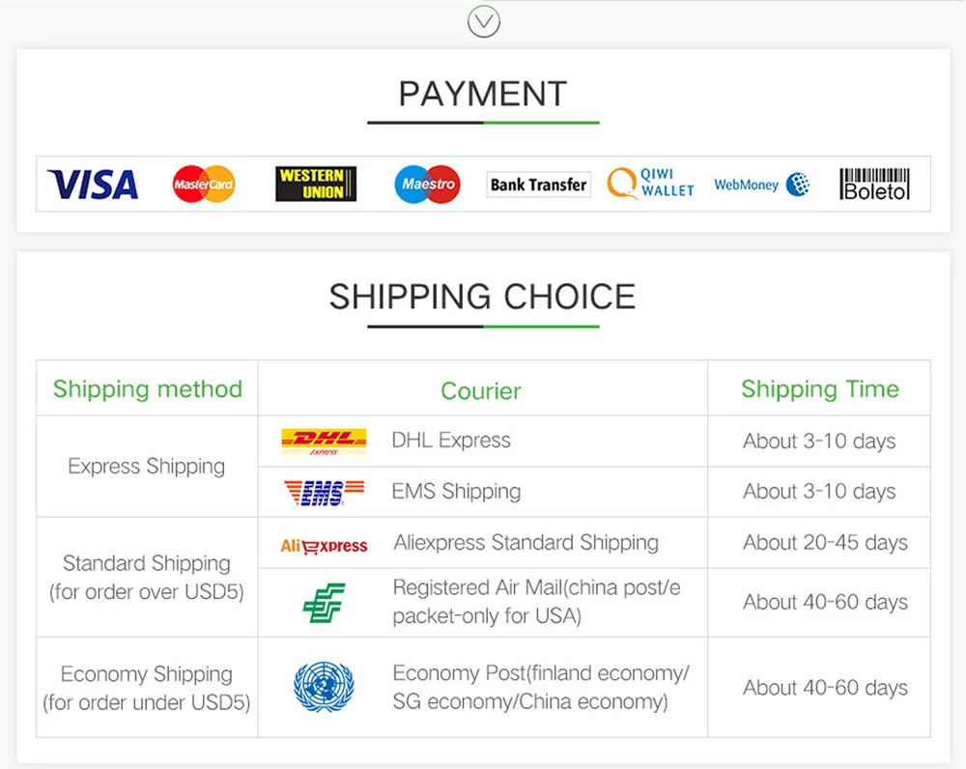Click the WebMoney logo
966x769 pixels.
(x=761, y=185)
